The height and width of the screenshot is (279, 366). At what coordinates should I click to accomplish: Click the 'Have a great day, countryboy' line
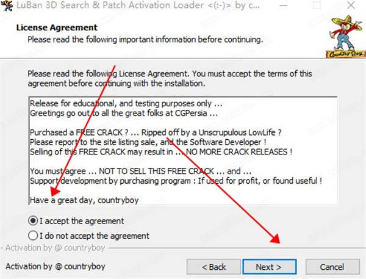coord(84,200)
